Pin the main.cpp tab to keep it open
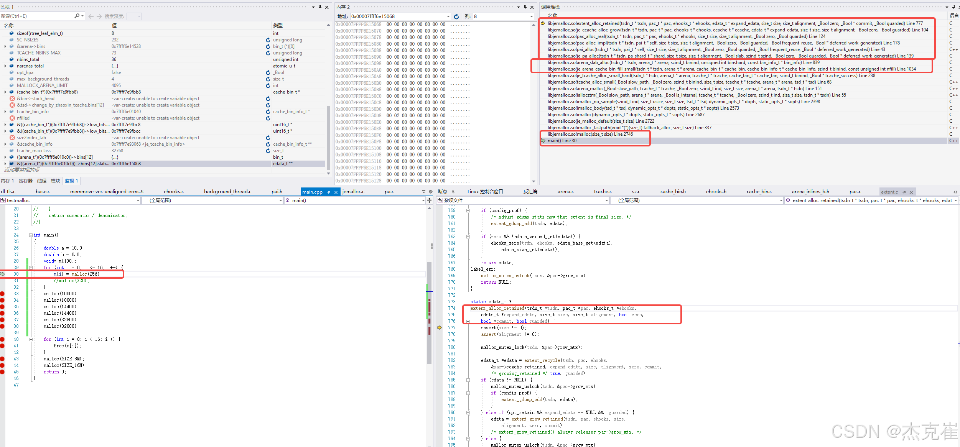Screen dimensions: 960x447 [329, 192]
